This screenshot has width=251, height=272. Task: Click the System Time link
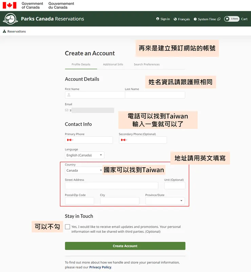point(207,19)
